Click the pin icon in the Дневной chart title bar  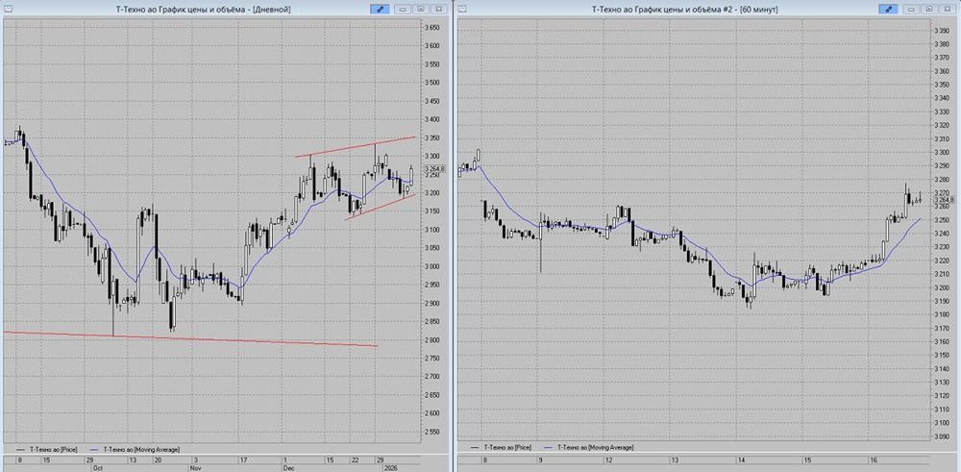tap(380, 9)
